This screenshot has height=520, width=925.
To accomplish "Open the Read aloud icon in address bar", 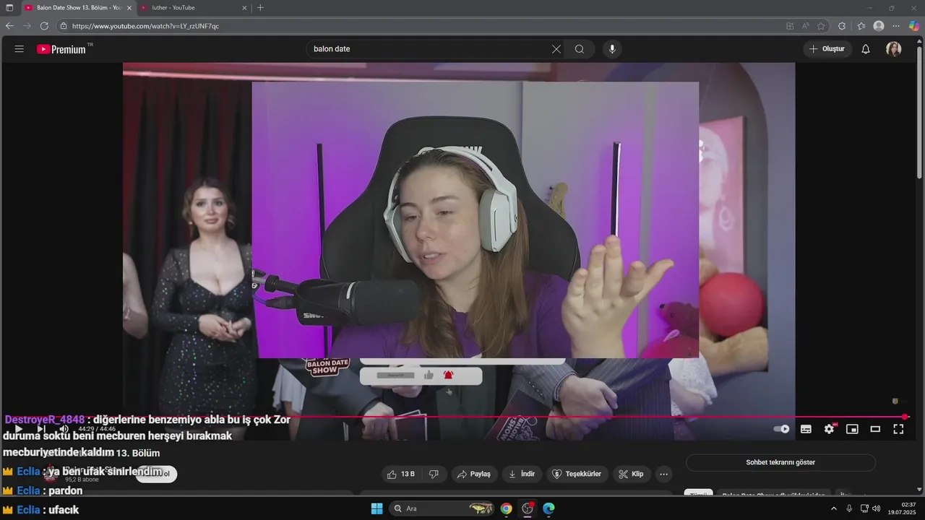I will pyautogui.click(x=806, y=26).
